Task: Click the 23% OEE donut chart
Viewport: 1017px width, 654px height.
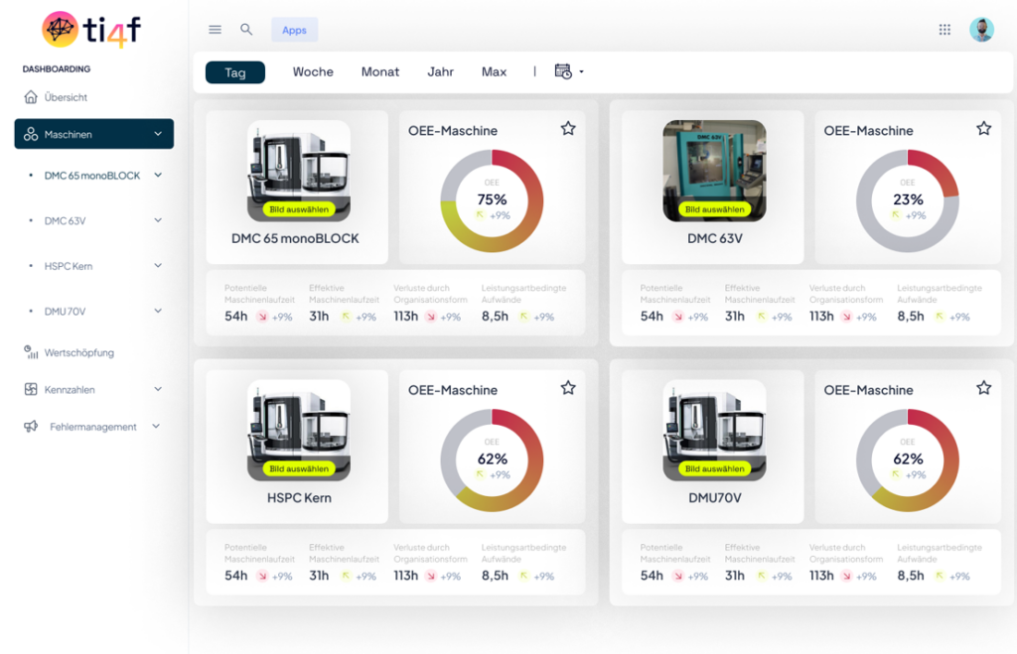Action: (908, 200)
